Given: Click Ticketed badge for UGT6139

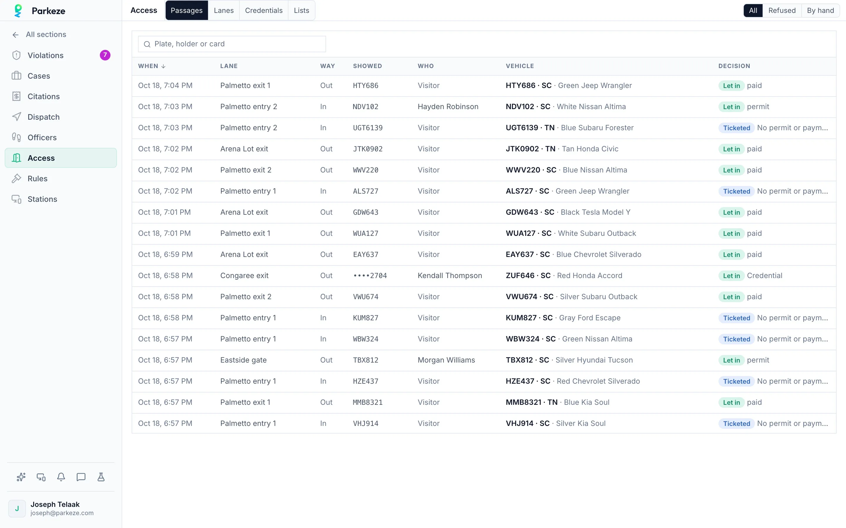Looking at the screenshot, I should 737,128.
